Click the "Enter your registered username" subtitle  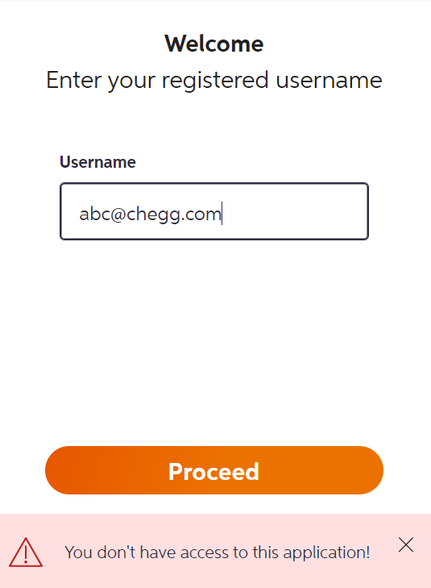(x=214, y=80)
